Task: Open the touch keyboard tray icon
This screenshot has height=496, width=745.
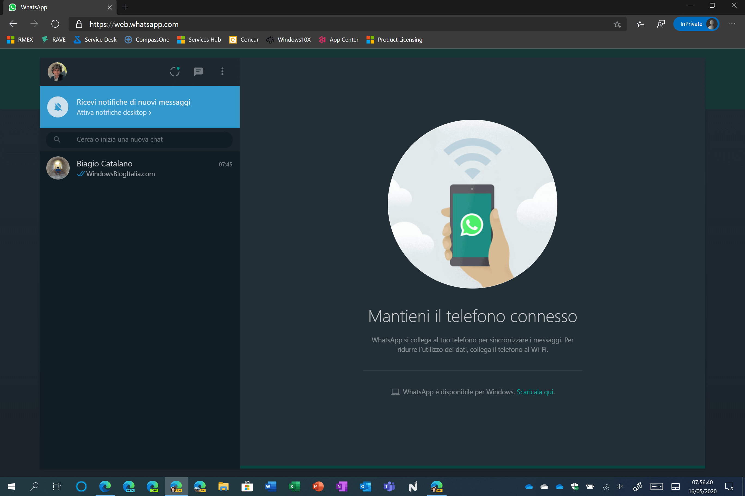Action: [657, 486]
